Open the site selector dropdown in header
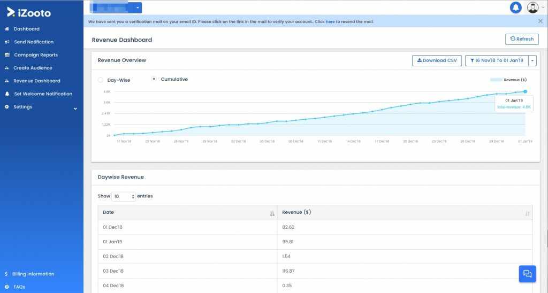The width and height of the screenshot is (548, 293). (x=138, y=7)
